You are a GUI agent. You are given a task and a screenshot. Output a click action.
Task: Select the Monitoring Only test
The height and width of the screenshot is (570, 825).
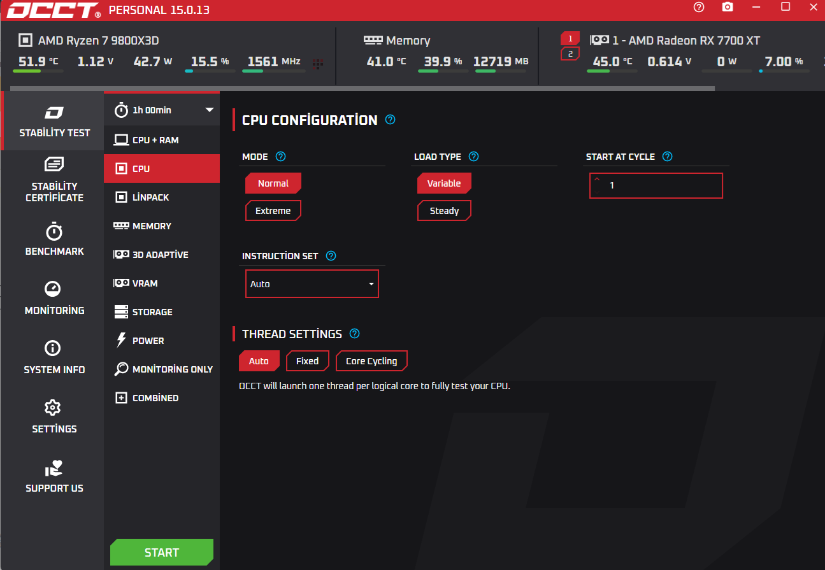tap(162, 369)
